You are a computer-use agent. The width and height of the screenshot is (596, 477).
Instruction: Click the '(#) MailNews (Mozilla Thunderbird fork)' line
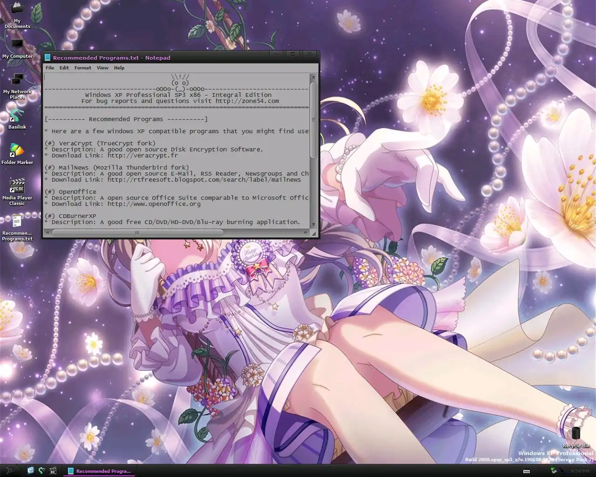[117, 168]
